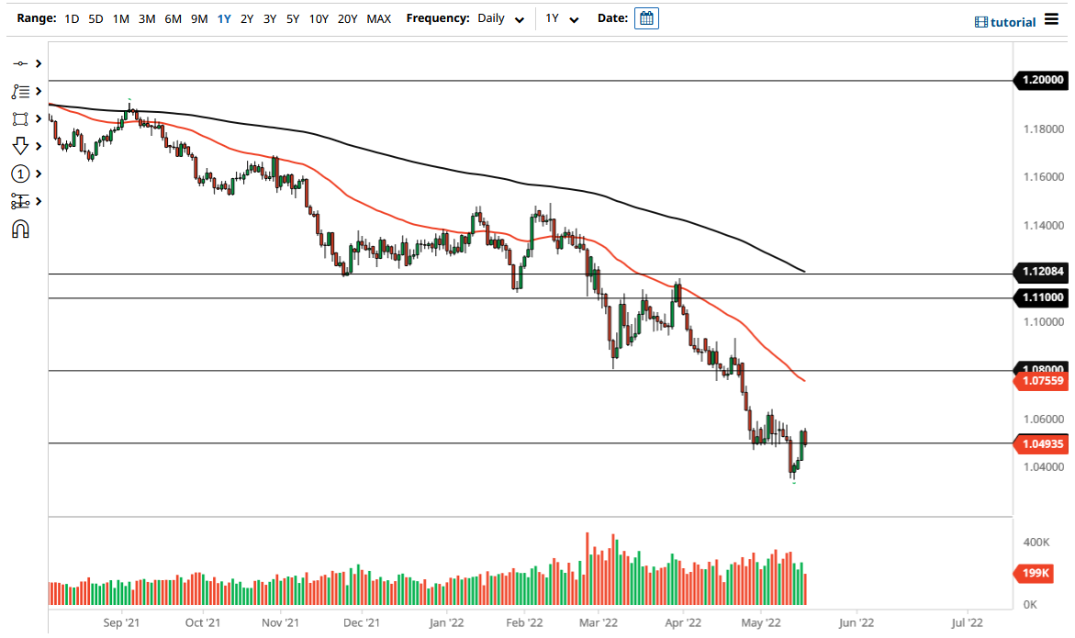Activate the 5Y range option
This screenshot has height=638, width=1075.
(x=293, y=17)
